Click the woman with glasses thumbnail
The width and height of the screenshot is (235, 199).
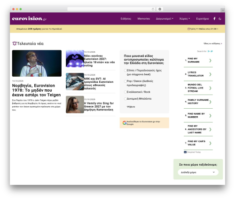pos(75,104)
